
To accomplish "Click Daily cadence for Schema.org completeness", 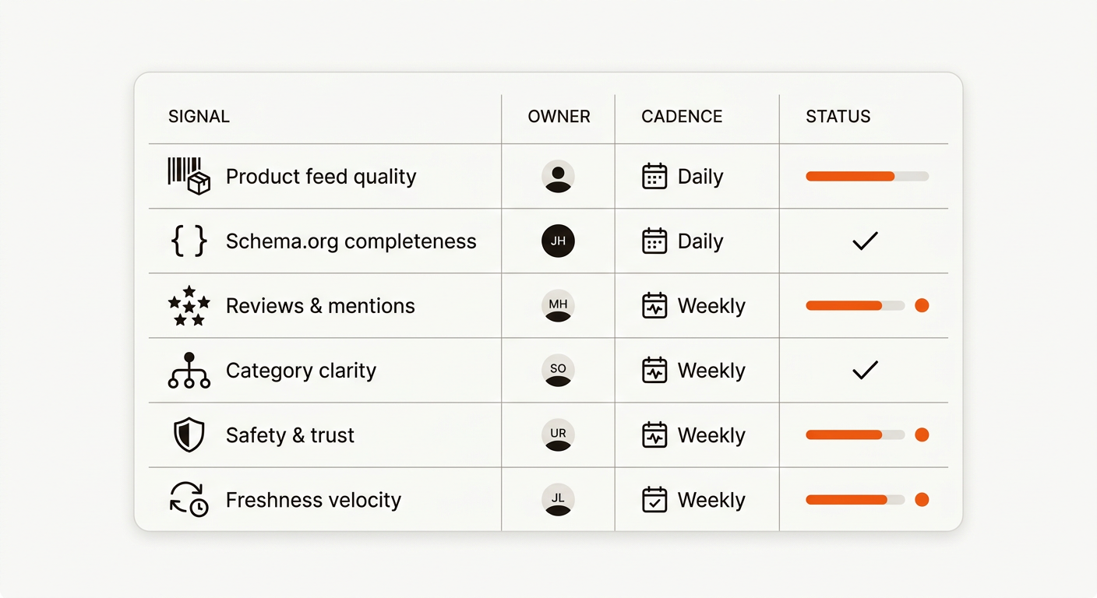I will coord(700,241).
